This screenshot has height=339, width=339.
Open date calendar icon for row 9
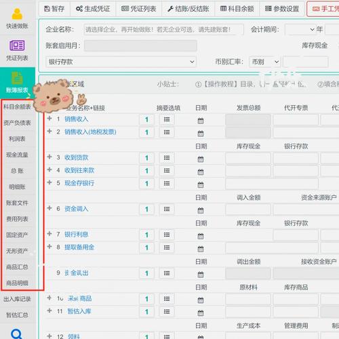click(201, 275)
